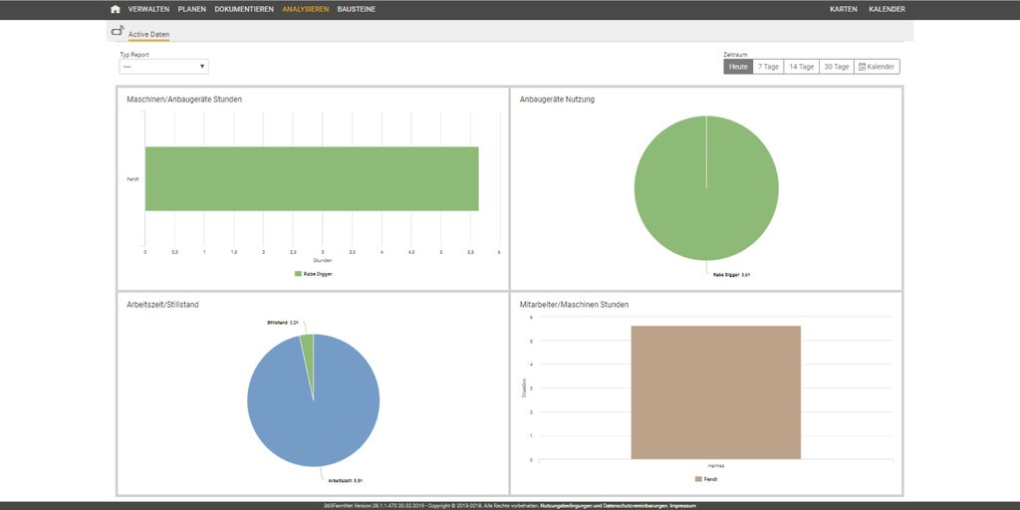Switch time range to 7 Tage

pos(768,67)
